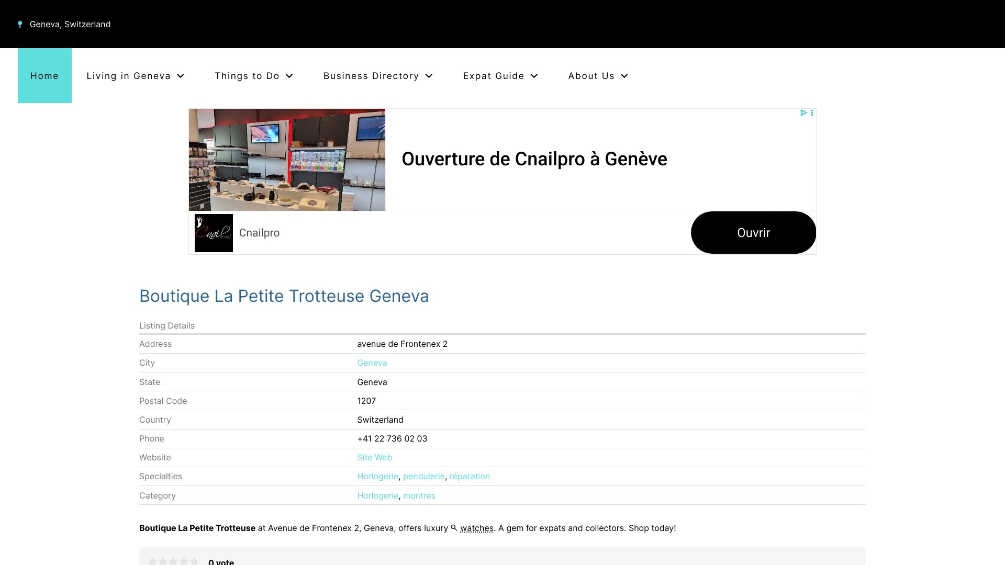This screenshot has width=1005, height=565.
Task: Open the Business Directory menu
Action: click(378, 76)
